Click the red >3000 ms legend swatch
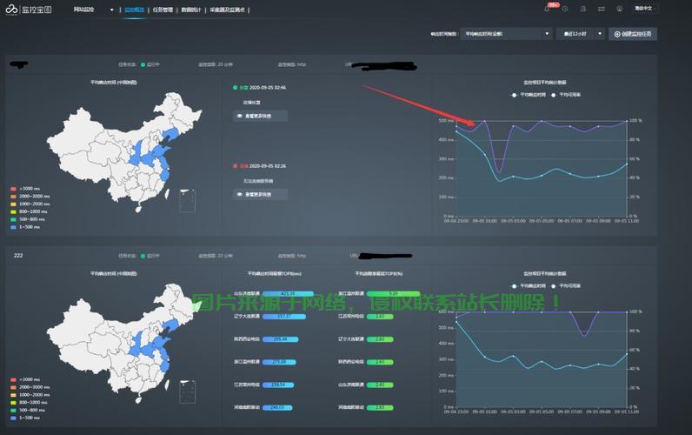Viewport: 692px width, 435px height. [13, 188]
